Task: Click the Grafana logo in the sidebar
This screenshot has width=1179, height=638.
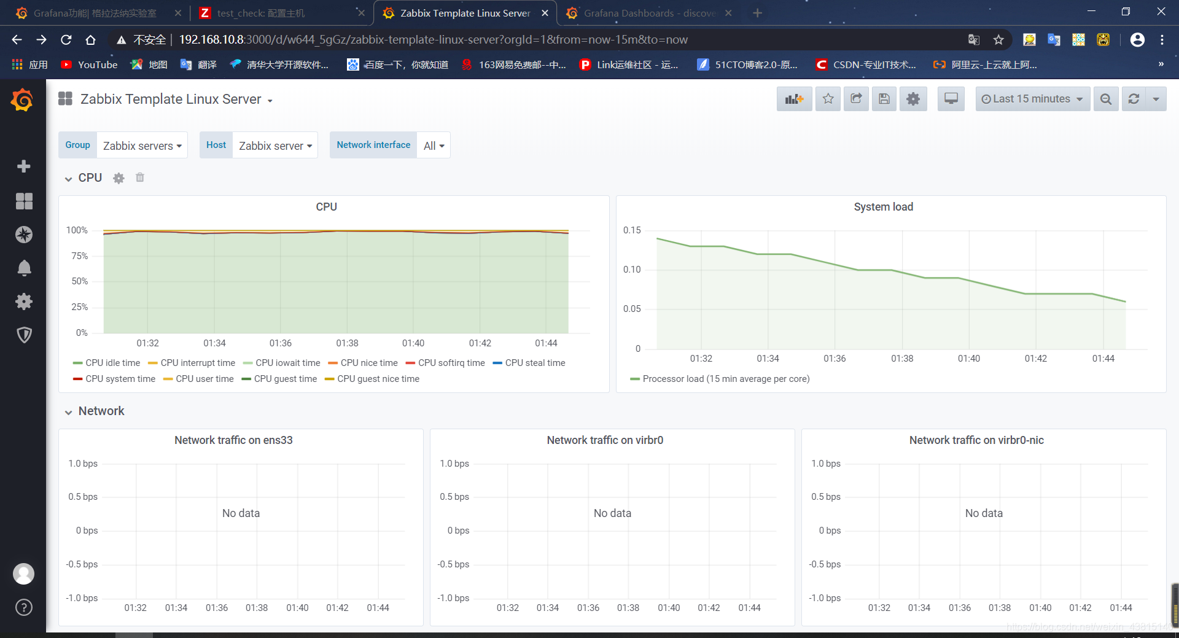Action: [23, 99]
